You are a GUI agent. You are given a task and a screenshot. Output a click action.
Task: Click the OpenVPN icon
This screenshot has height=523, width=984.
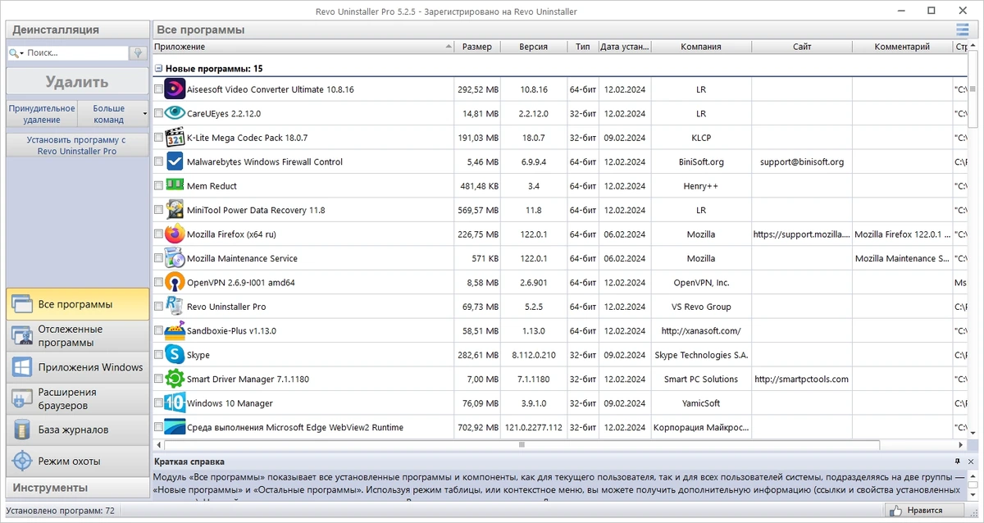175,282
